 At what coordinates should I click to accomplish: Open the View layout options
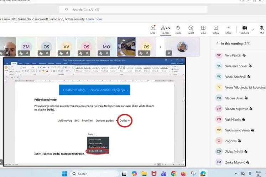[x=203, y=29]
